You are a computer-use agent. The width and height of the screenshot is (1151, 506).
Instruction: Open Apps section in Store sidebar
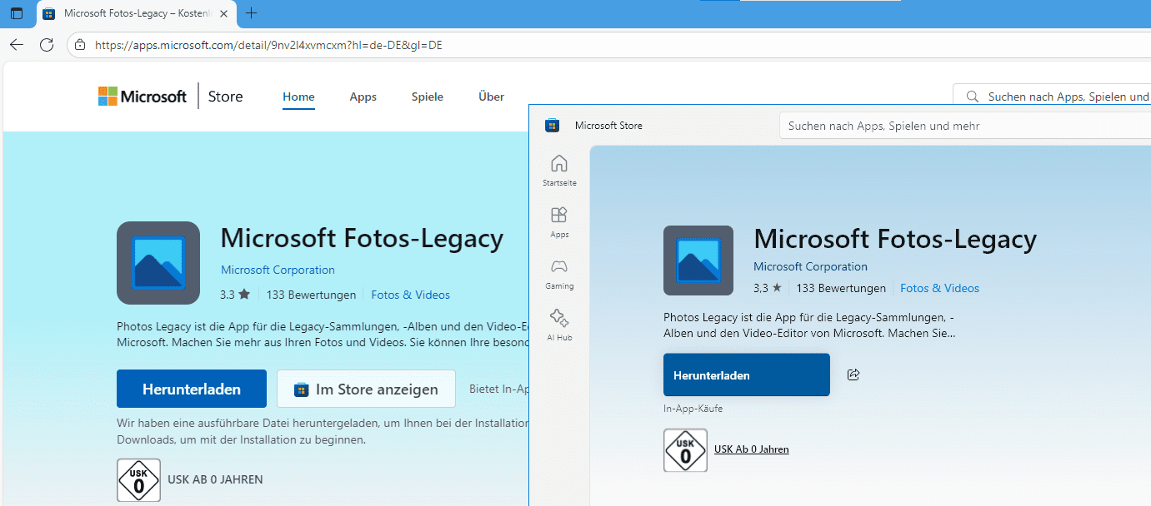click(559, 221)
